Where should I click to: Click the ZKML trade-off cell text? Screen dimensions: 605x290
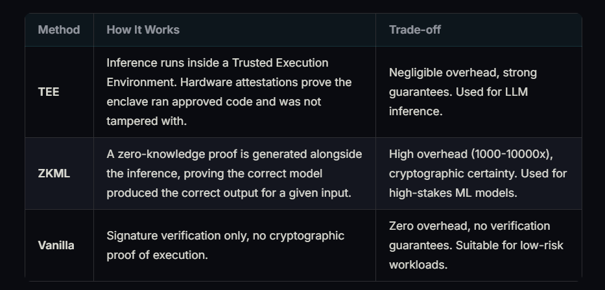point(477,173)
